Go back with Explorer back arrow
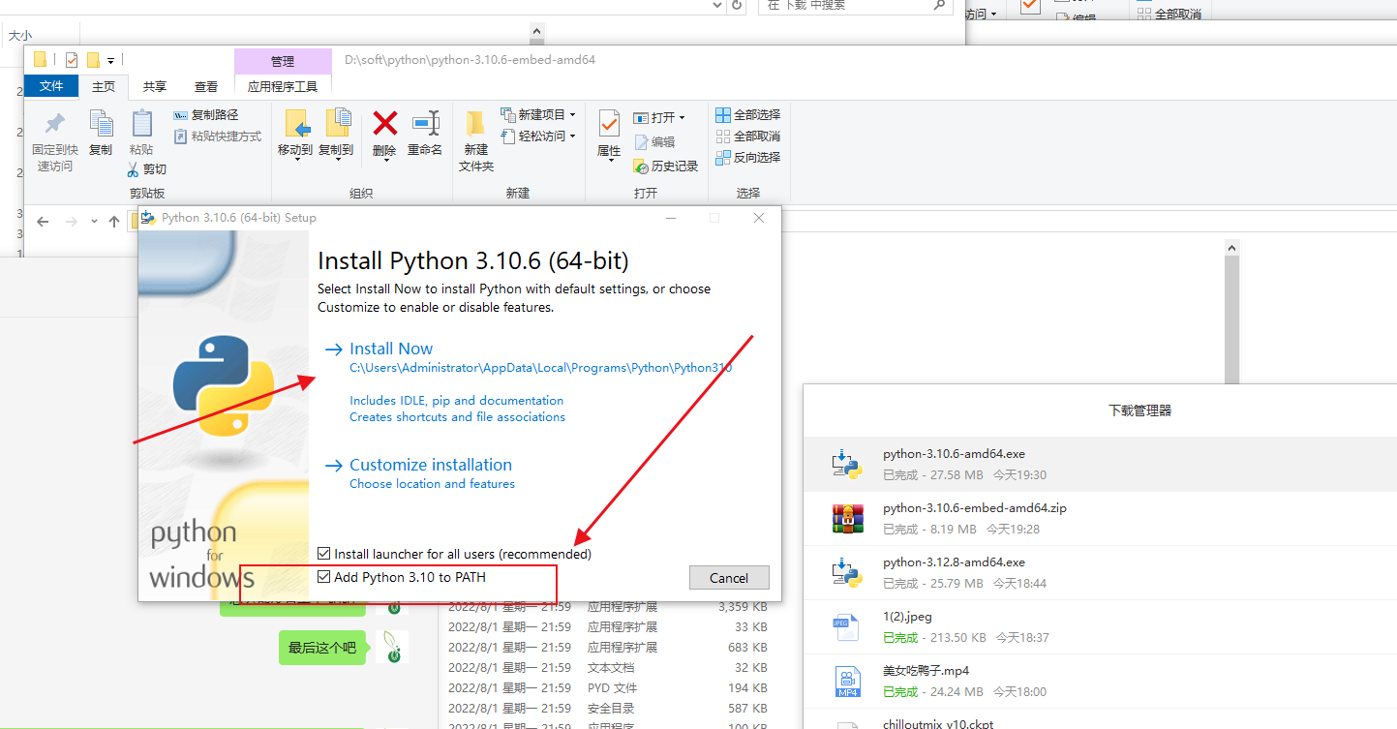 tap(43, 222)
